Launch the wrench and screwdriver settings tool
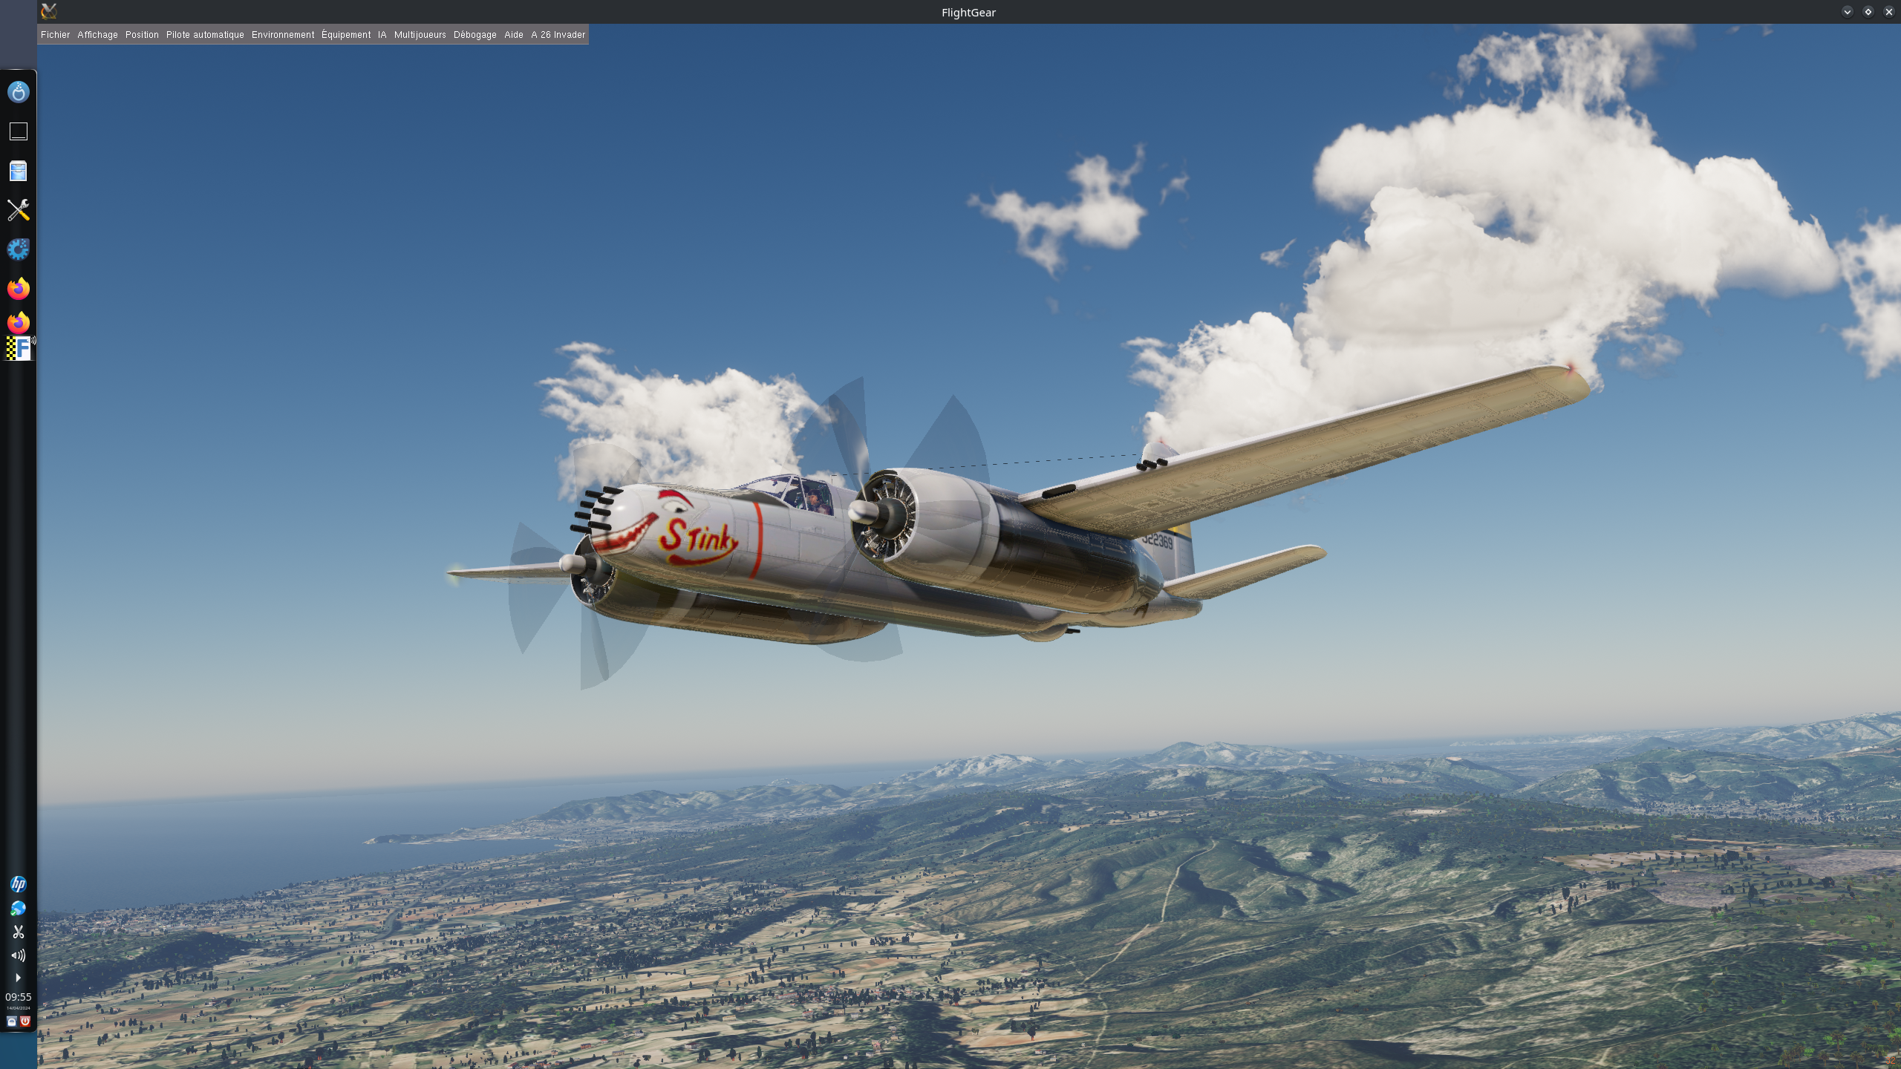The width and height of the screenshot is (1901, 1069). point(18,210)
